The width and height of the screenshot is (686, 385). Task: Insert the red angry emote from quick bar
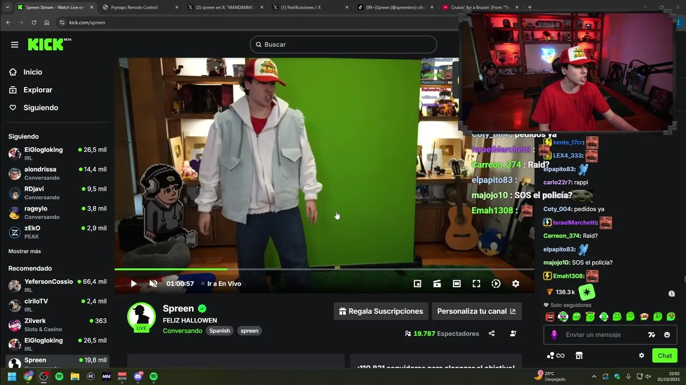point(550,317)
